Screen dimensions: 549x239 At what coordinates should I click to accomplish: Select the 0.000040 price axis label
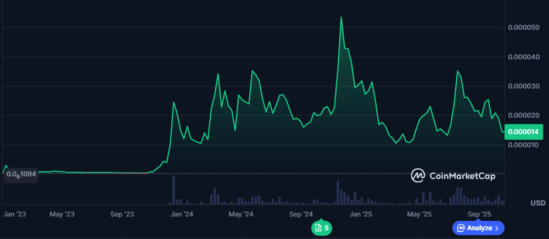524,57
